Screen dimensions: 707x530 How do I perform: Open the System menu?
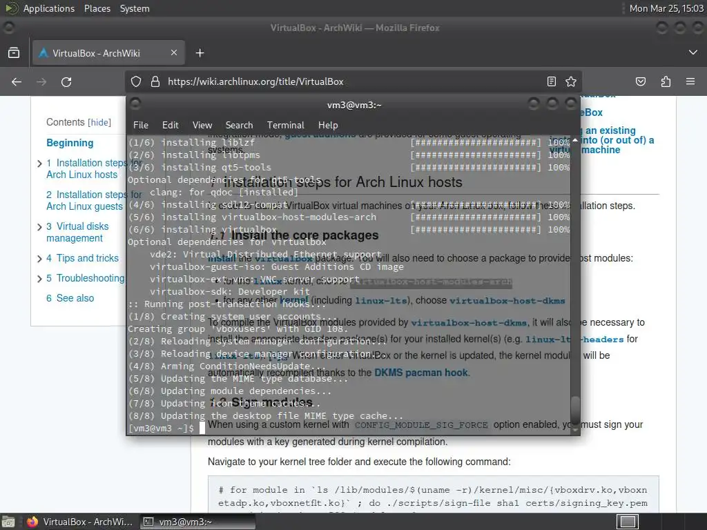[x=135, y=8]
